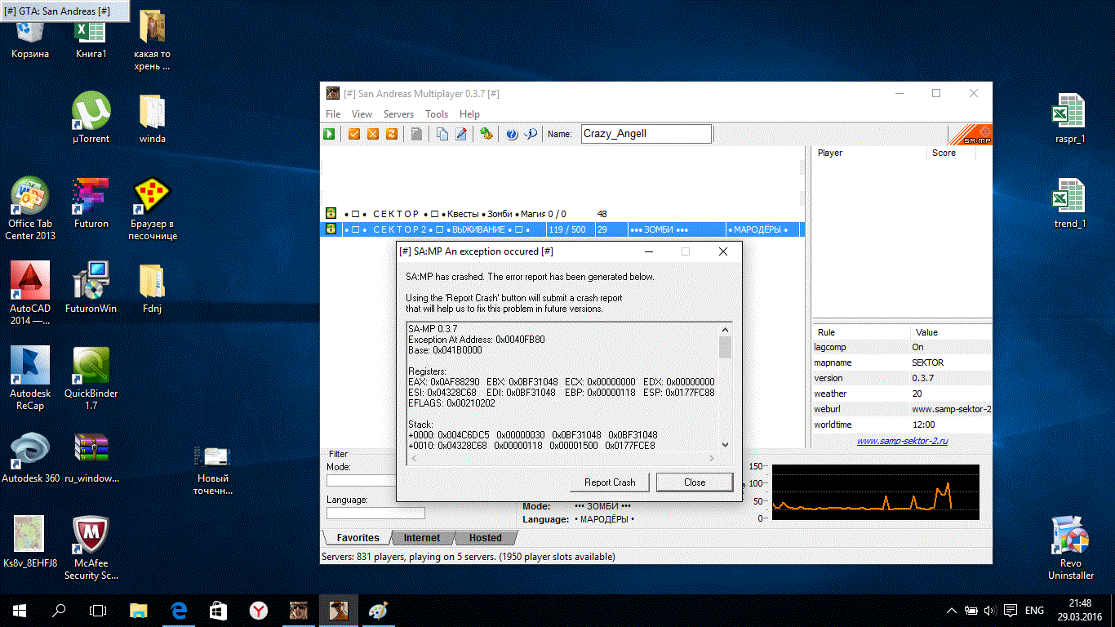Open the View menu
The image size is (1115, 627).
362,114
